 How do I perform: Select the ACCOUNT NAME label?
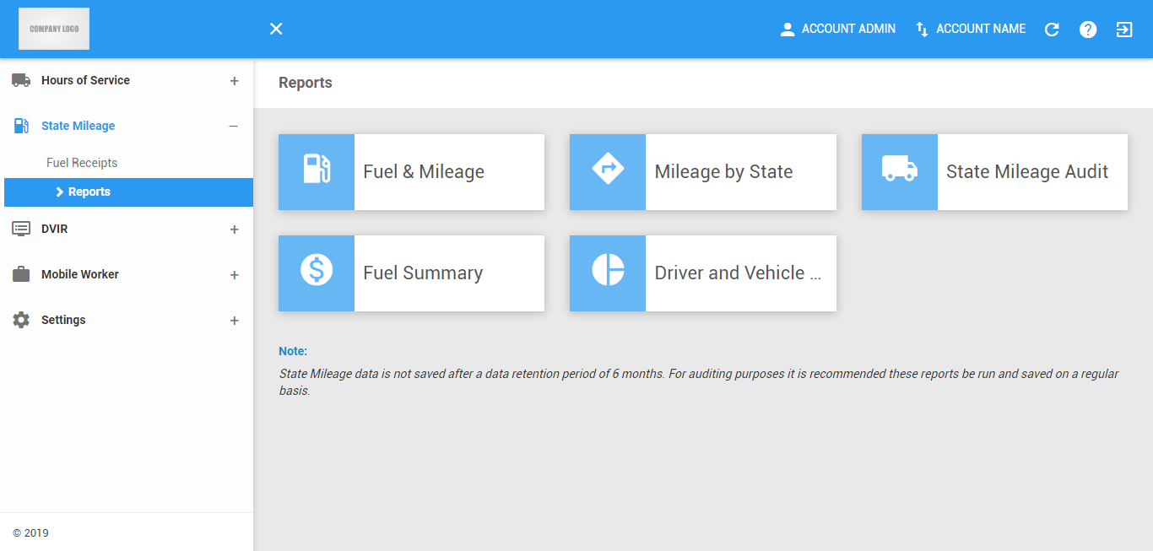coord(981,29)
